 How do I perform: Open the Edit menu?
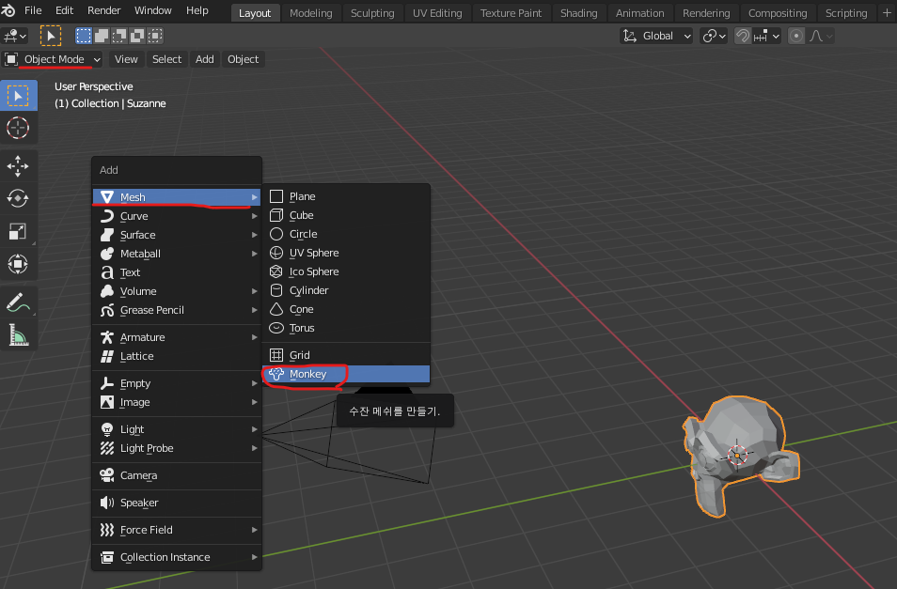coord(64,10)
